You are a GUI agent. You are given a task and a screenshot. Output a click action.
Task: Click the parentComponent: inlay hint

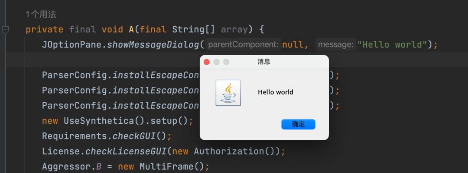pyautogui.click(x=243, y=44)
